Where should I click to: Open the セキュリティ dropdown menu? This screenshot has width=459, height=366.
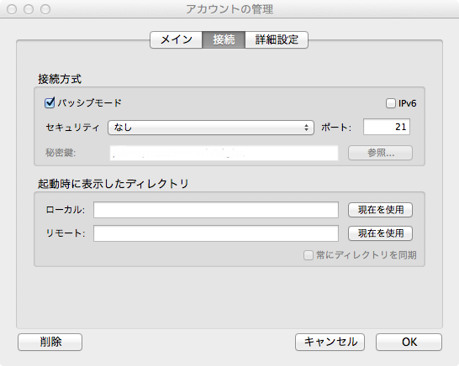pyautogui.click(x=211, y=128)
